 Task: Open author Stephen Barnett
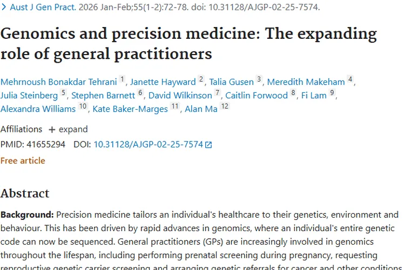pyautogui.click(x=103, y=96)
